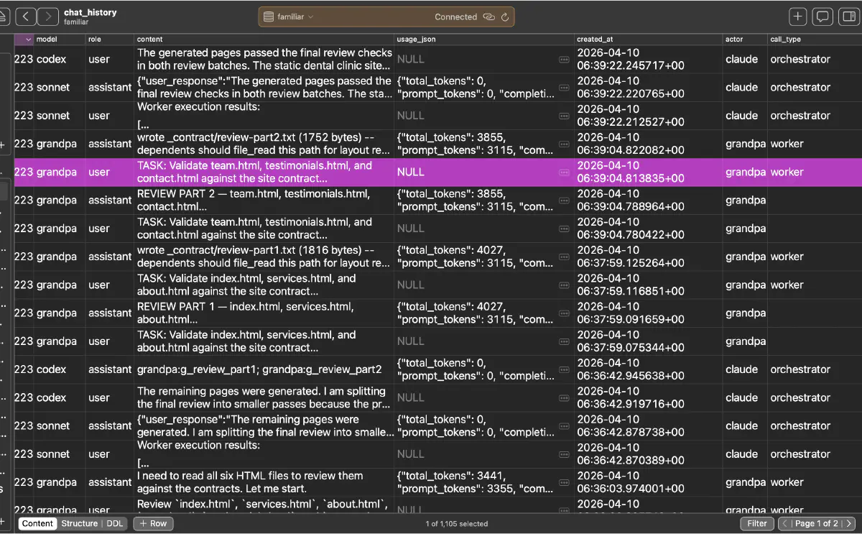Click the Page 1 of 2 indicator
The height and width of the screenshot is (534, 862).
(817, 523)
